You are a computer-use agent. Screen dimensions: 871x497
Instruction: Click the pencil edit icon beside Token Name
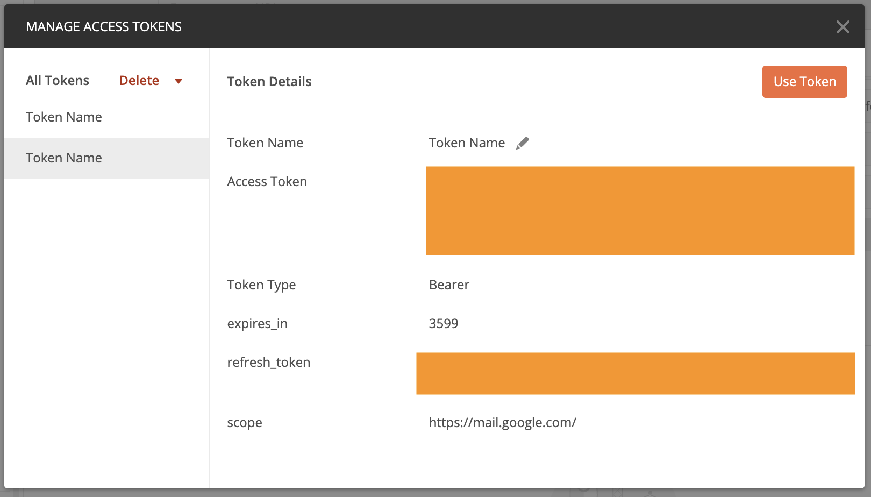click(522, 143)
